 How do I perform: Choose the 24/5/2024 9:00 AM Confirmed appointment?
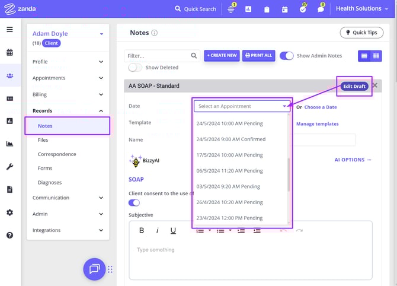231,139
